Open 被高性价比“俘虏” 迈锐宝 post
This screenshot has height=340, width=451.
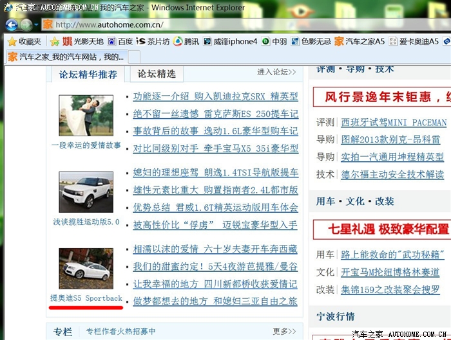[215, 225]
